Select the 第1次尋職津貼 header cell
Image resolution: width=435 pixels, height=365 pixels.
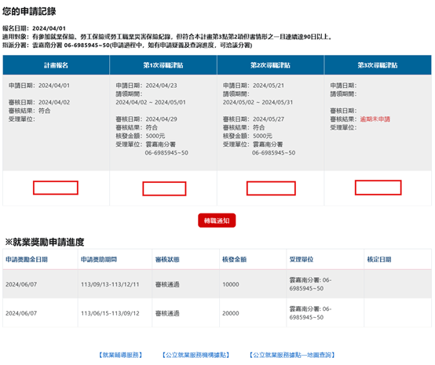point(163,65)
